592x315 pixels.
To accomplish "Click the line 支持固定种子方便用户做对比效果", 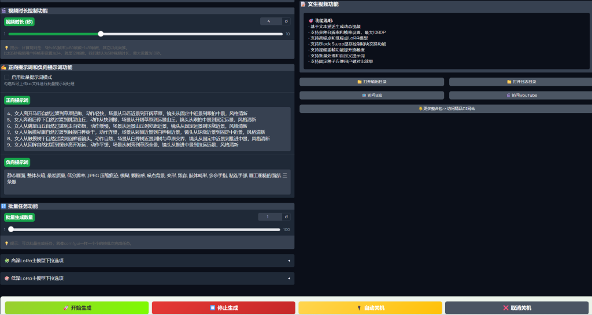I will tap(341, 61).
